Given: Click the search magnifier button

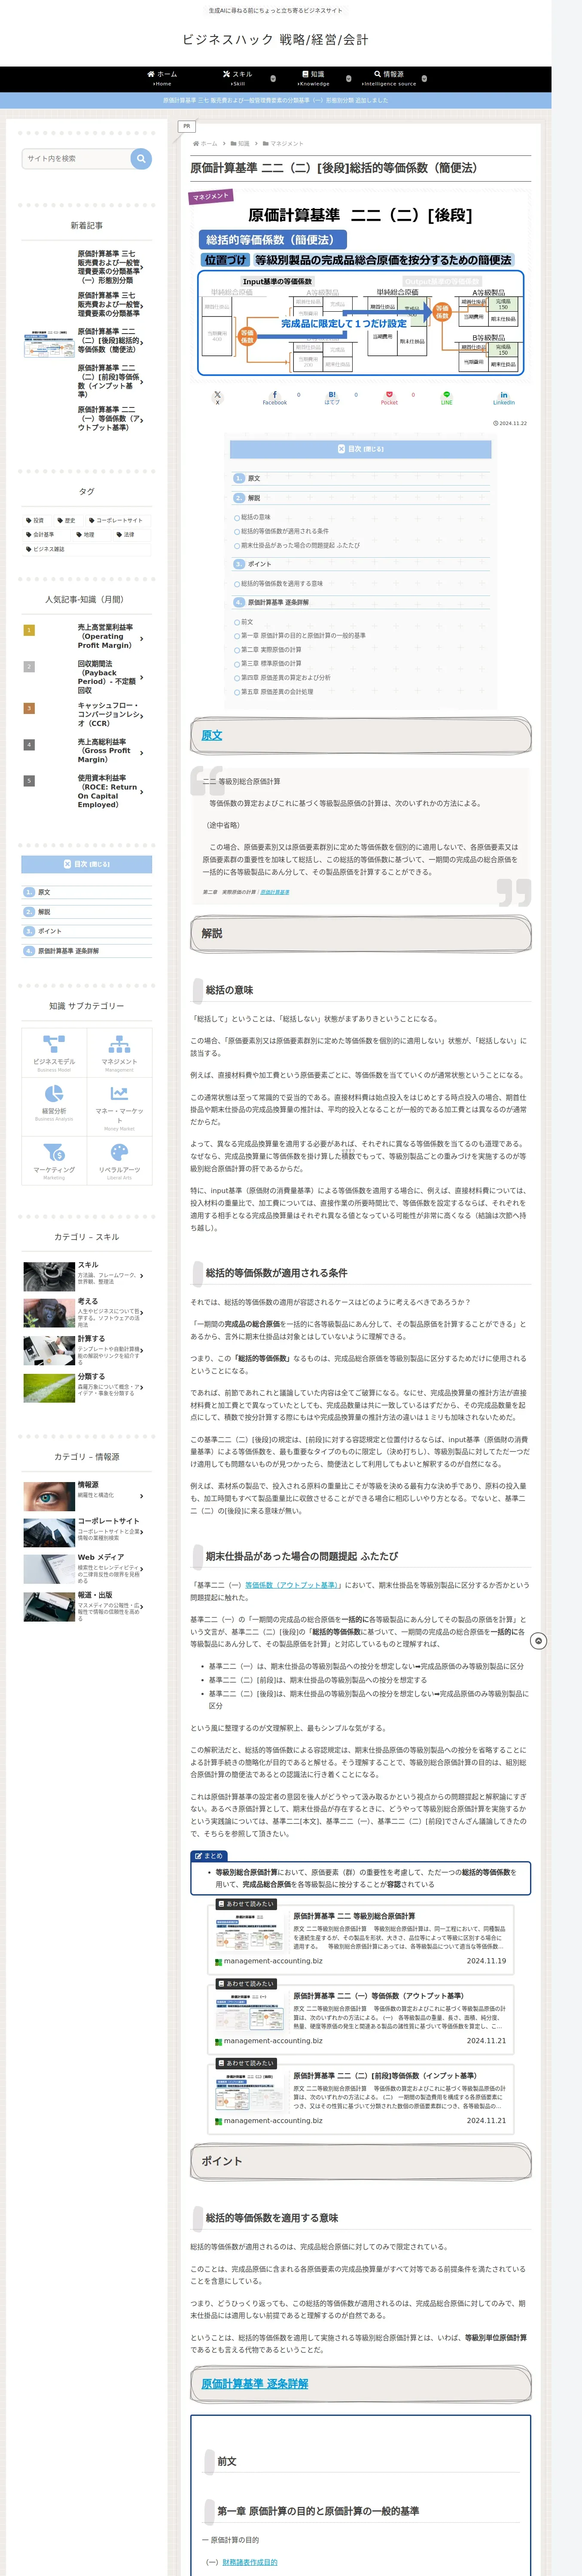Looking at the screenshot, I should [141, 158].
